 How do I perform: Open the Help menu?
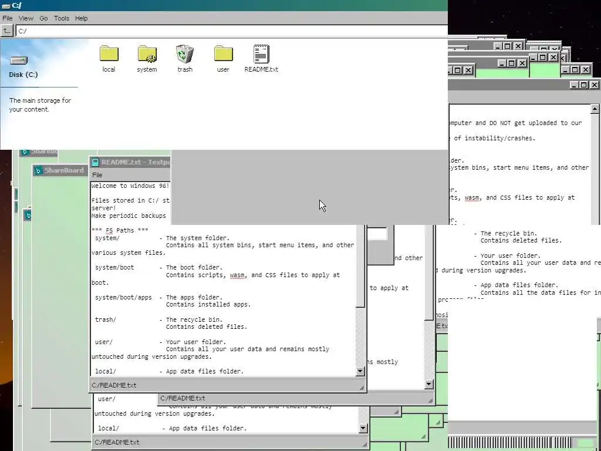point(81,18)
